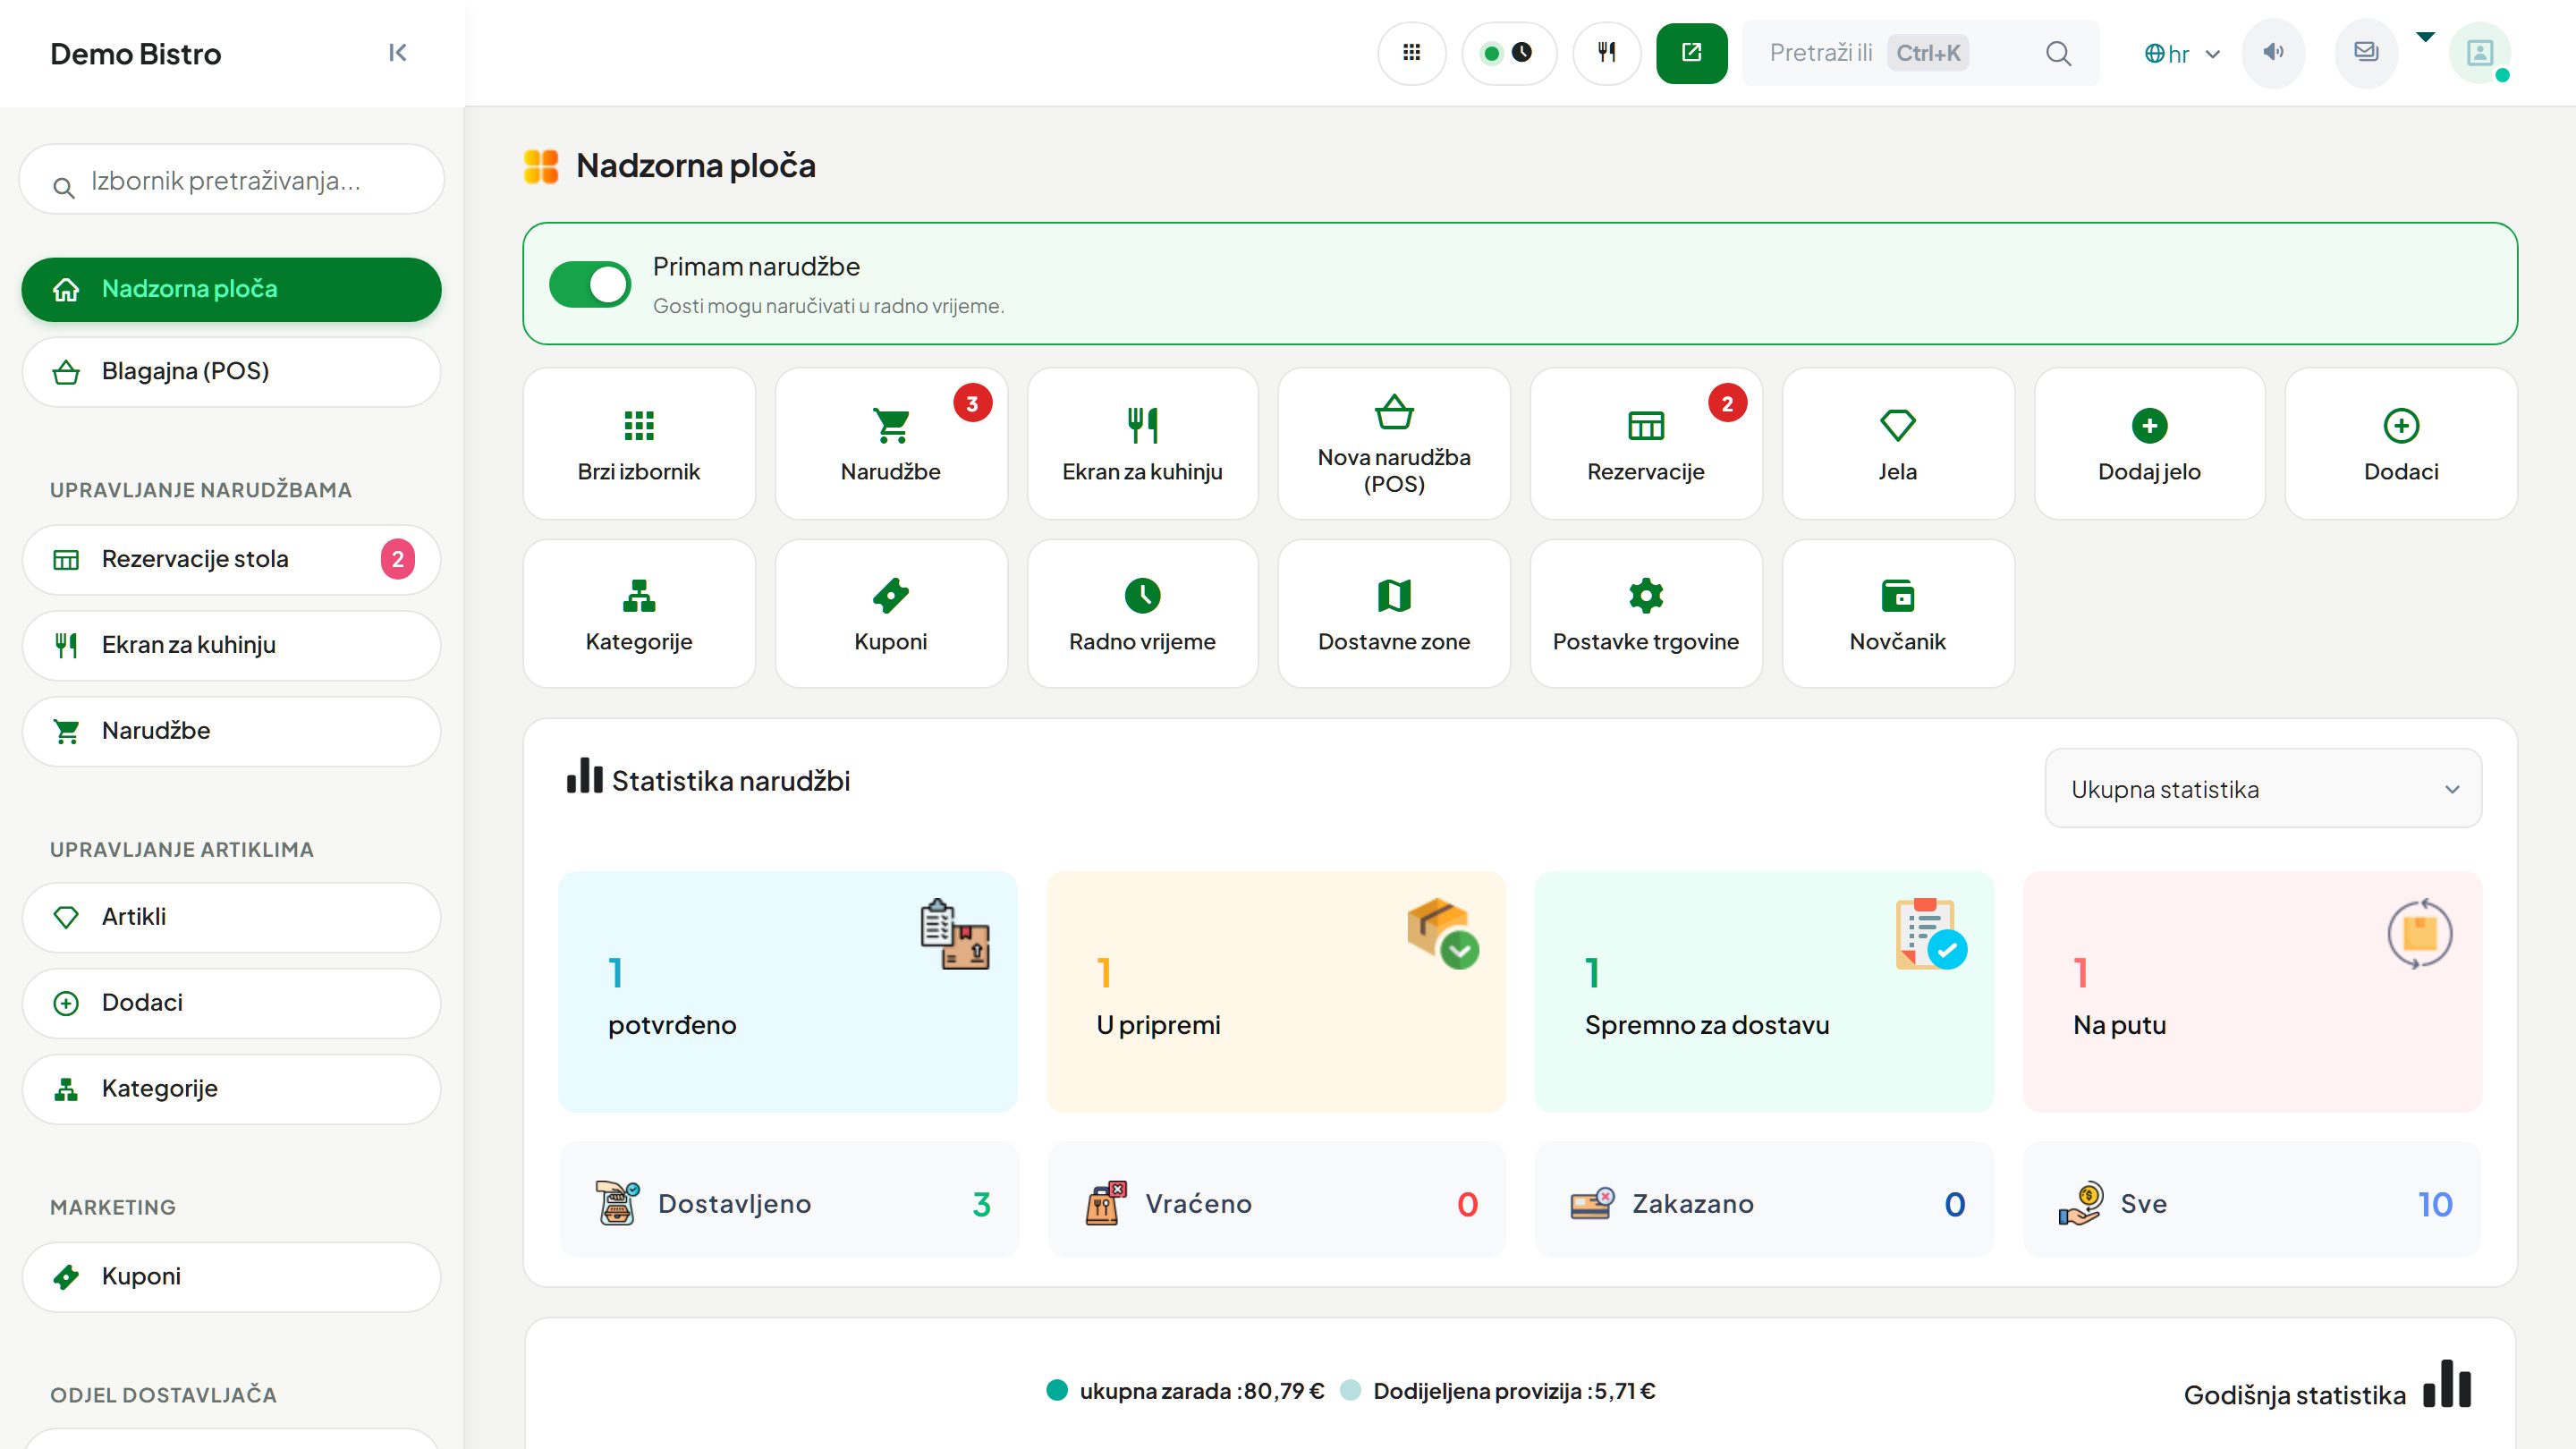Click the potvrđeno orders card
Image resolution: width=2576 pixels, height=1449 pixels.
(x=788, y=991)
